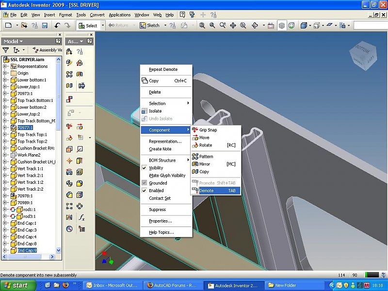This screenshot has width=388, height=291.
Task: Expand Top Track Top:1 node
Action: click(5, 134)
